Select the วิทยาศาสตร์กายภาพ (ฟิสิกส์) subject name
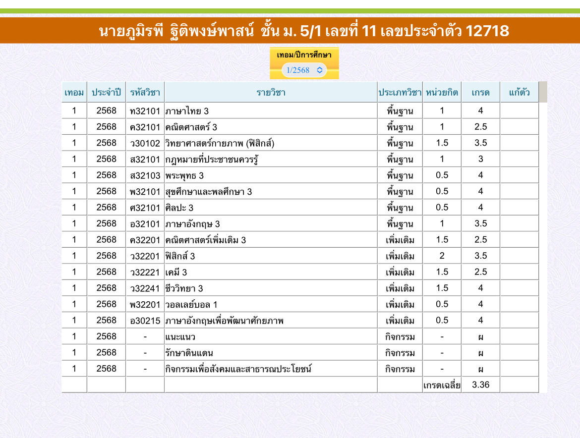This screenshot has height=438, width=580. 220,144
